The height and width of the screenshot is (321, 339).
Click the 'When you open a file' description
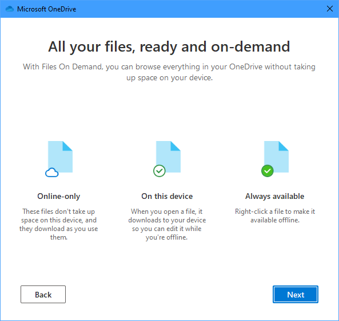[x=167, y=224]
